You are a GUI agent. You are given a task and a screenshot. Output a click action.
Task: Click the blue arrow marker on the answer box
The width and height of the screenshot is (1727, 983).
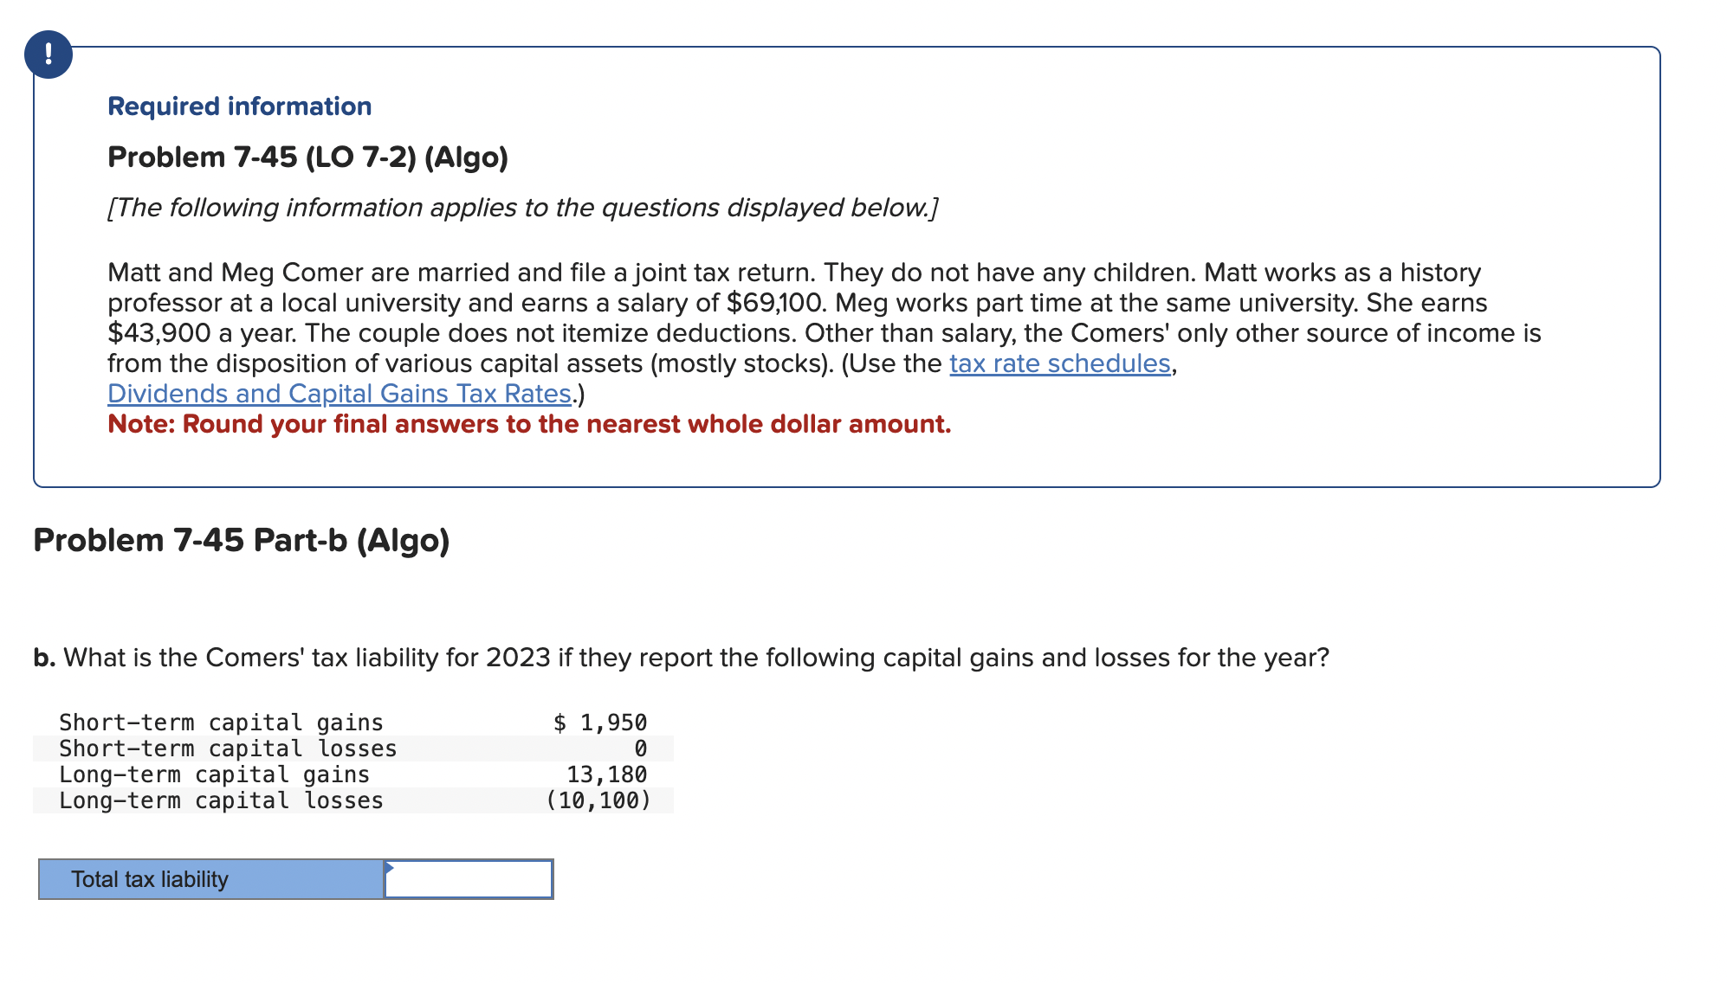click(390, 865)
